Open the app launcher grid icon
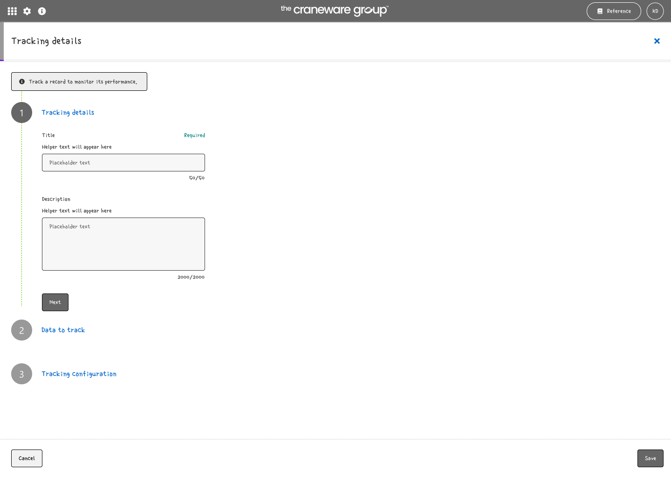 point(12,11)
